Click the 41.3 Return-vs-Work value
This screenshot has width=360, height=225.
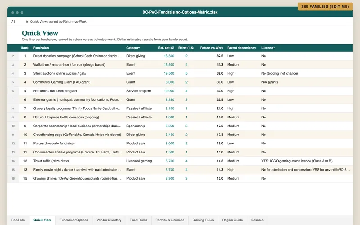pos(220,65)
